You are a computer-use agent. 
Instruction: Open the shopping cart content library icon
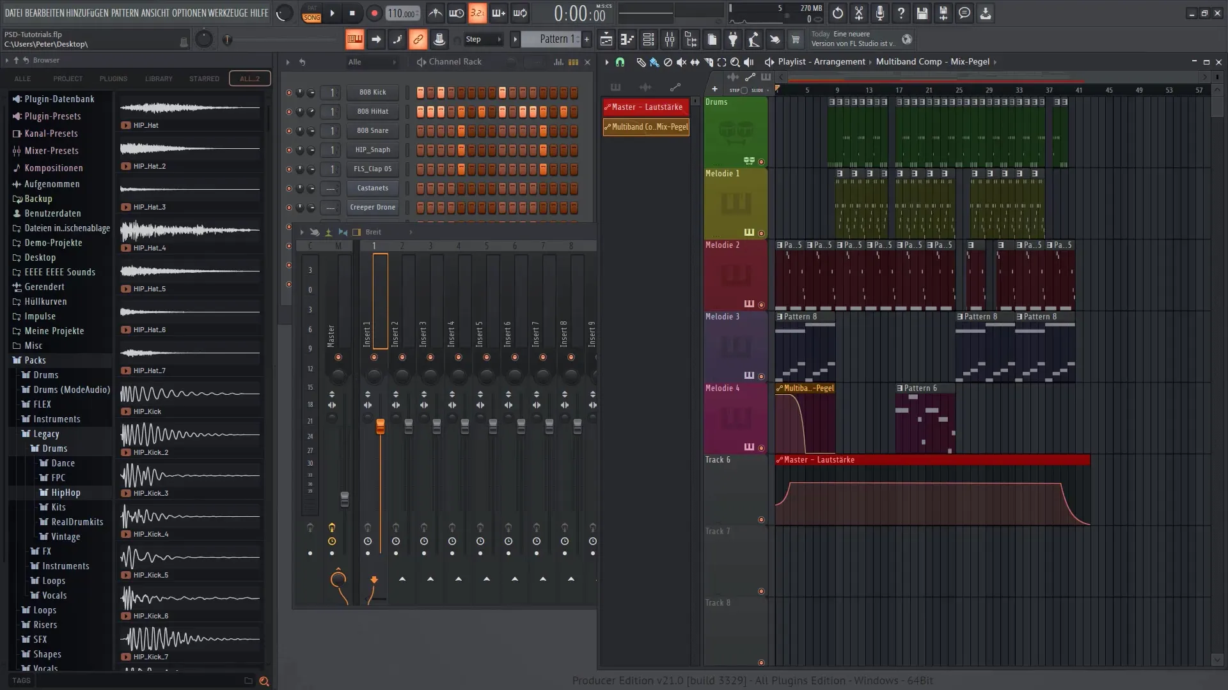(x=796, y=40)
